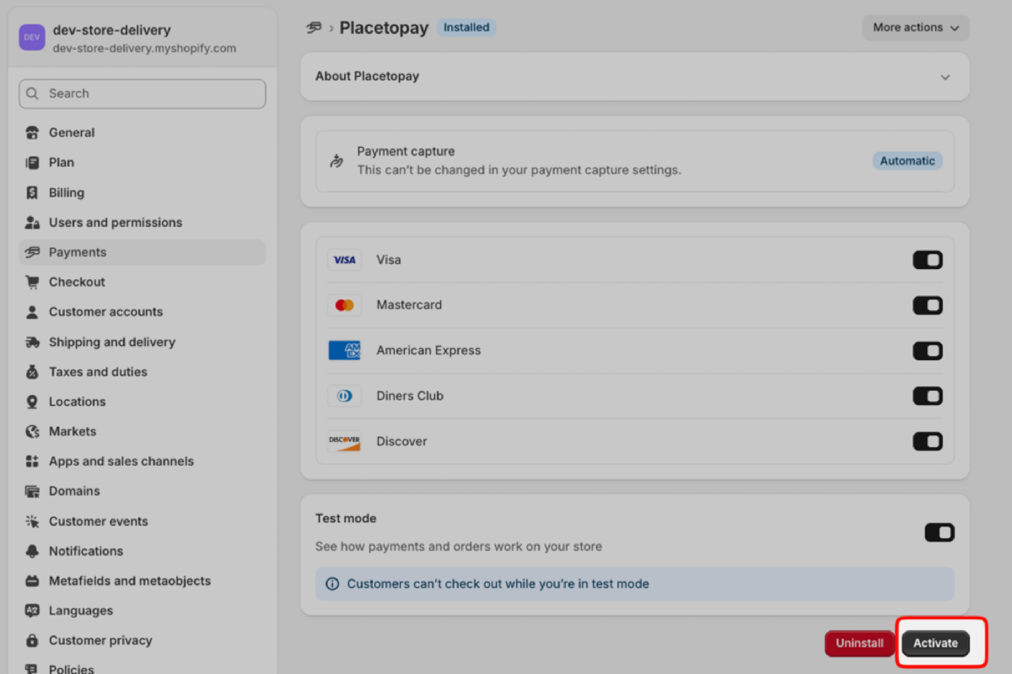
Task: Click the Discover card logo icon
Action: [344, 441]
